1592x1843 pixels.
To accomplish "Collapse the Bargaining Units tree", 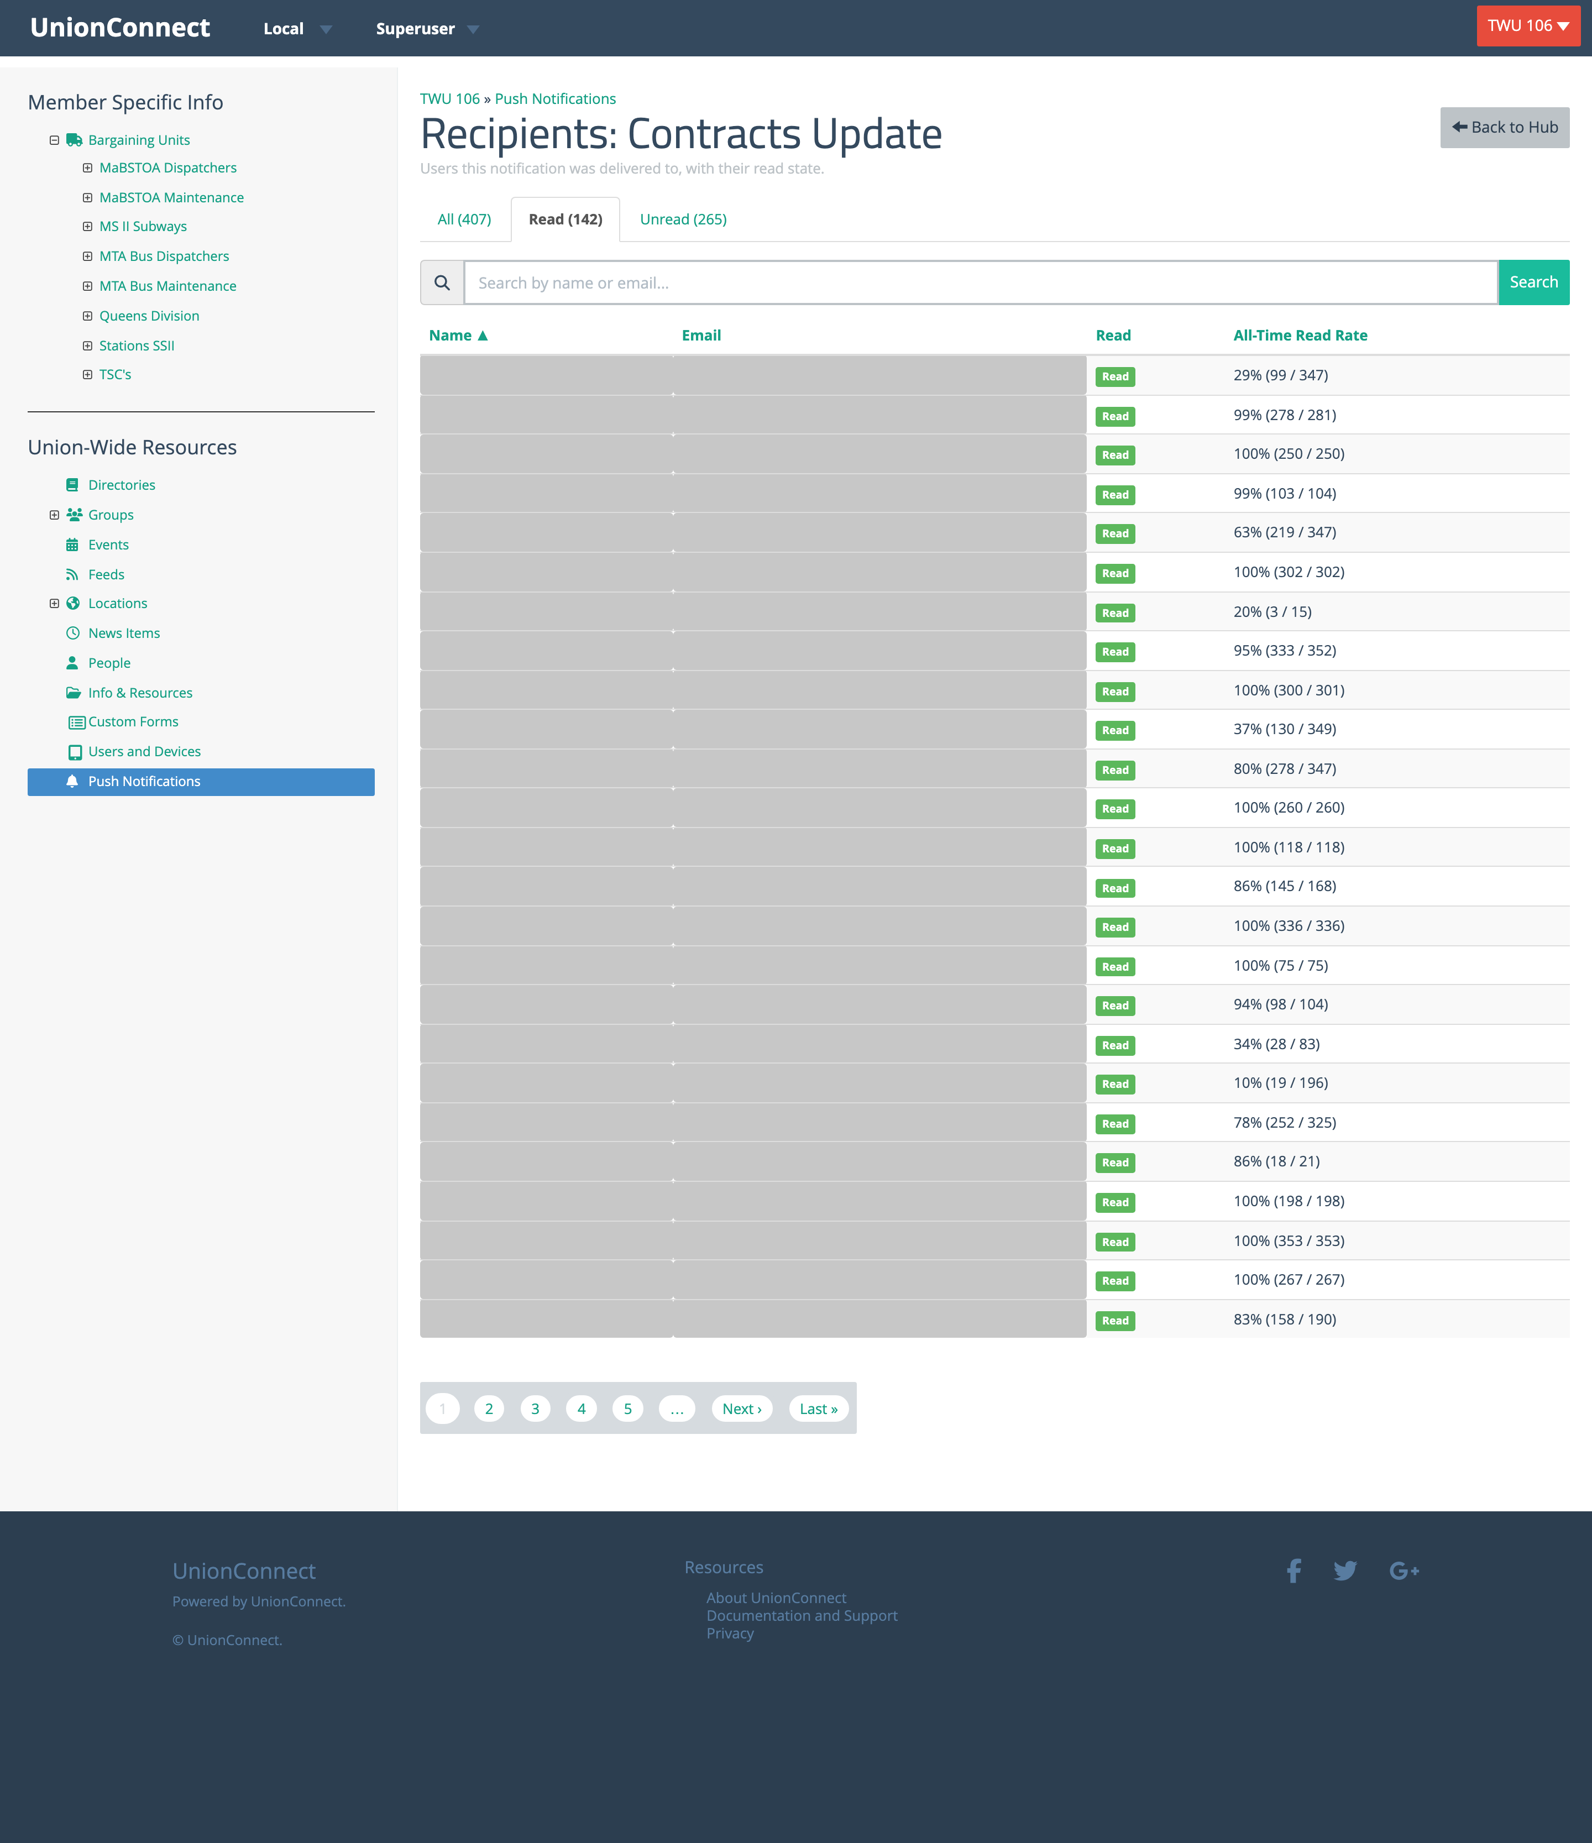I will 54,140.
